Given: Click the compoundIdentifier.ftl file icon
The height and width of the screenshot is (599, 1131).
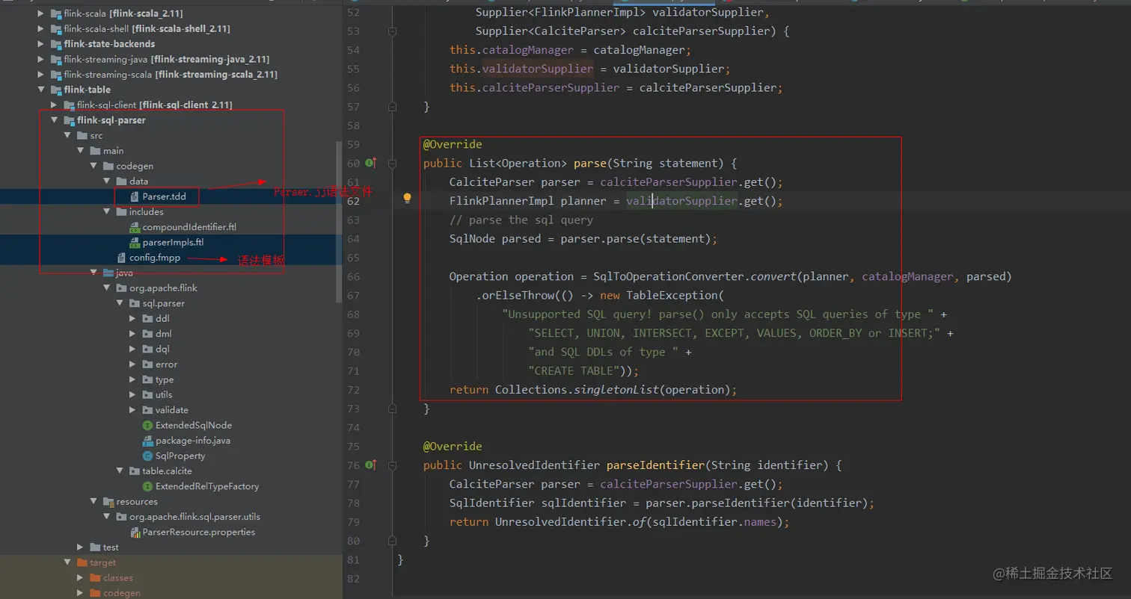Looking at the screenshot, I should click(x=135, y=227).
